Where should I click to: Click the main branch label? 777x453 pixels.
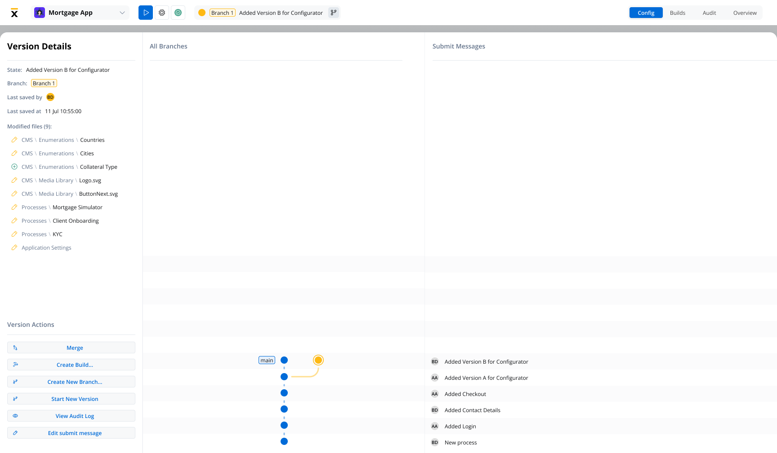(x=267, y=360)
